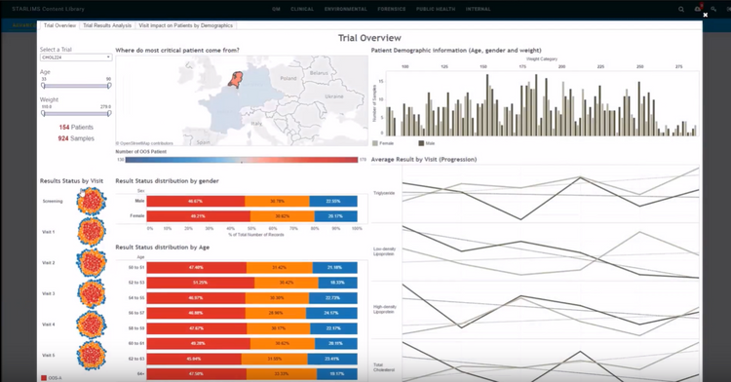Open the Clinical menu
This screenshot has width=731, height=382.
(302, 9)
